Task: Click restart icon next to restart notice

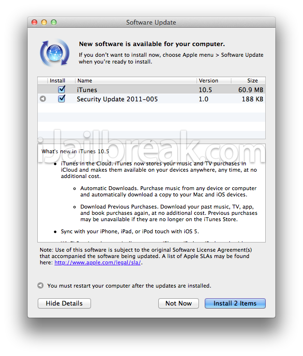Action: (x=41, y=285)
